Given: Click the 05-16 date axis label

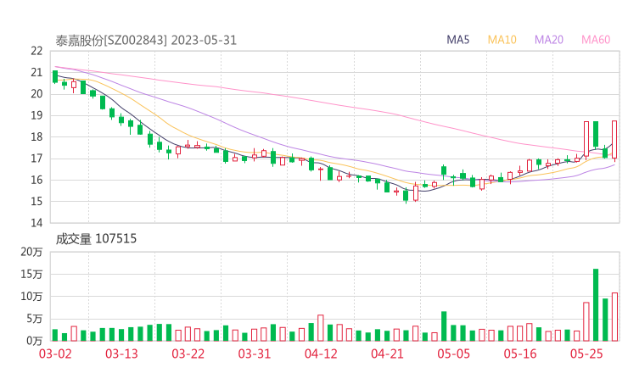Looking at the screenshot, I should click(x=520, y=354).
